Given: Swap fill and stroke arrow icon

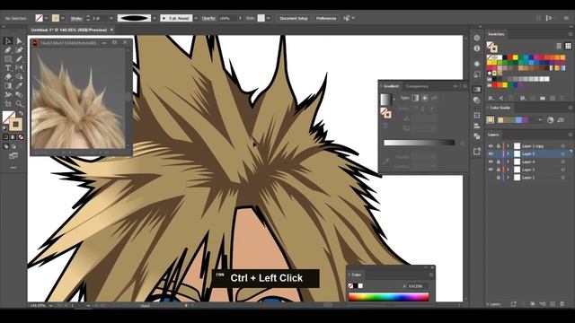Looking at the screenshot, I should click(21, 114).
